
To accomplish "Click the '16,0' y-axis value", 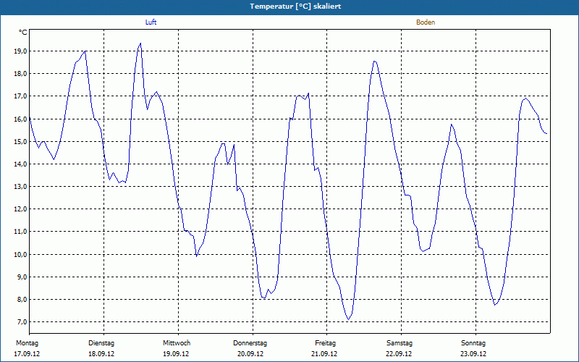I will click(21, 119).
